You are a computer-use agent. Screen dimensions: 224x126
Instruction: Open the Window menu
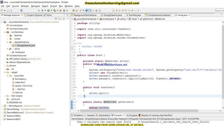(69, 6)
